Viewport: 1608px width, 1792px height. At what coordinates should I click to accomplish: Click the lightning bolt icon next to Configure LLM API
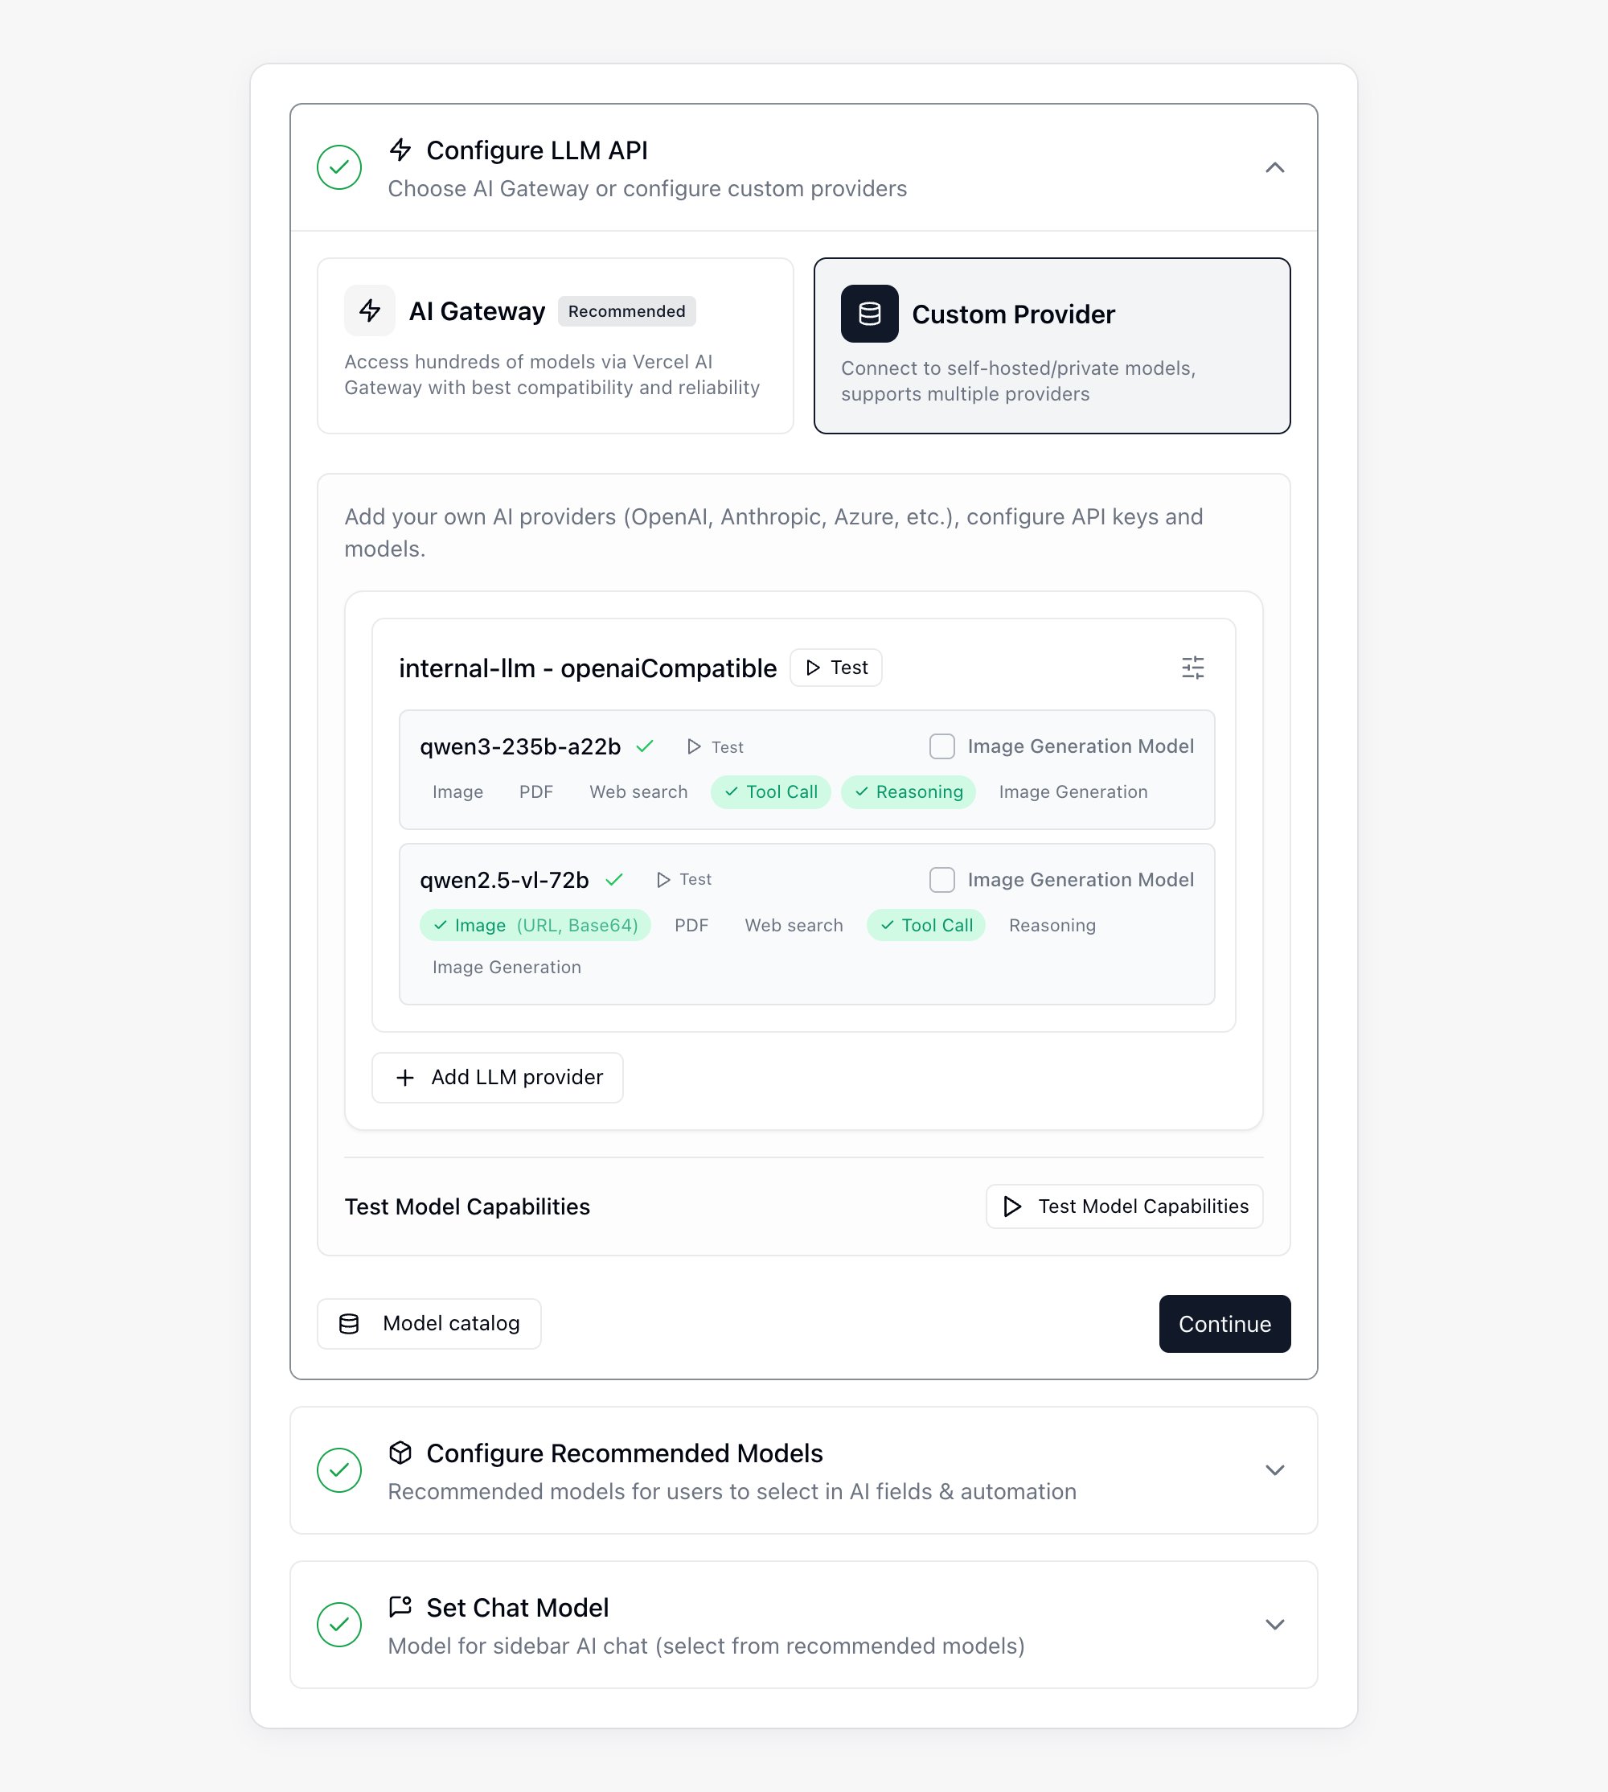pos(400,150)
